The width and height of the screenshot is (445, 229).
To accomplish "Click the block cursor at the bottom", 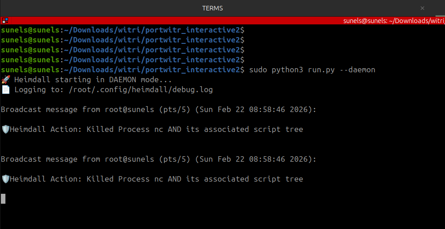I will coord(3,199).
